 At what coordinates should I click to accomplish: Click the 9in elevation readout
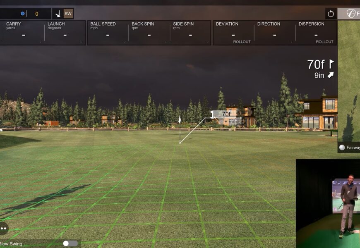[x=319, y=75]
